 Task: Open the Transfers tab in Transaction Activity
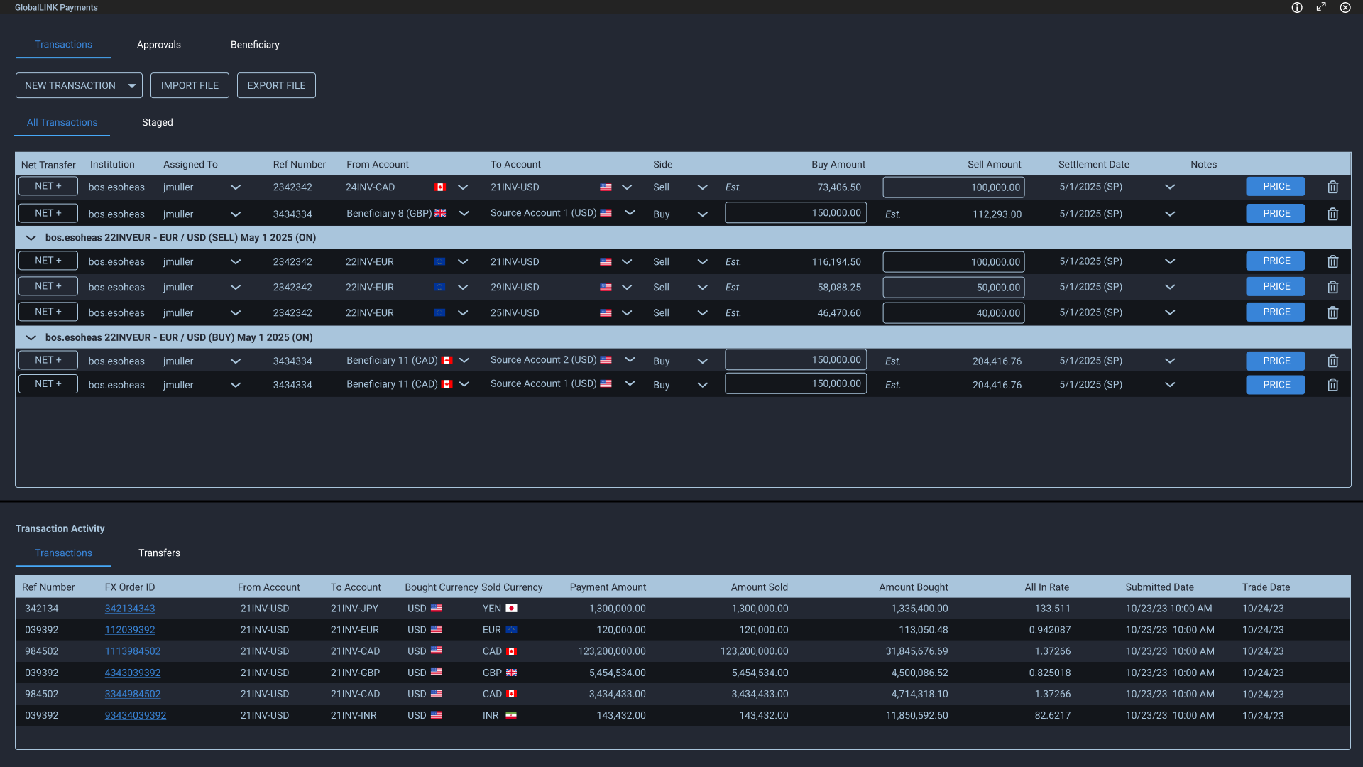[x=159, y=553]
